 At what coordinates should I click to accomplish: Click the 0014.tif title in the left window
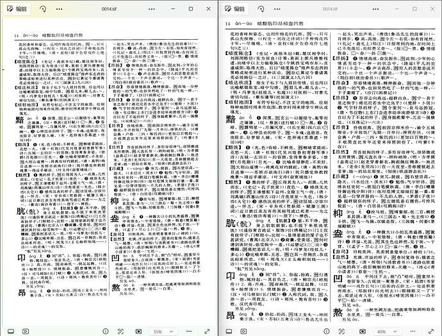tap(109, 9)
